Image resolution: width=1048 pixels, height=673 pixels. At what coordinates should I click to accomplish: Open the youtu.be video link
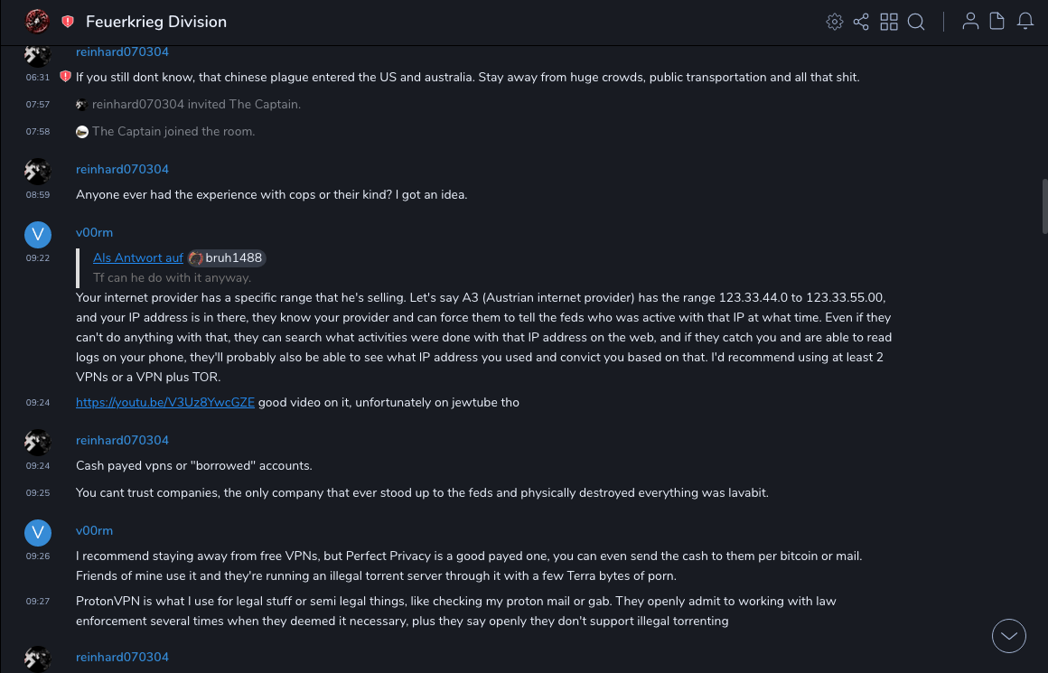click(x=165, y=402)
